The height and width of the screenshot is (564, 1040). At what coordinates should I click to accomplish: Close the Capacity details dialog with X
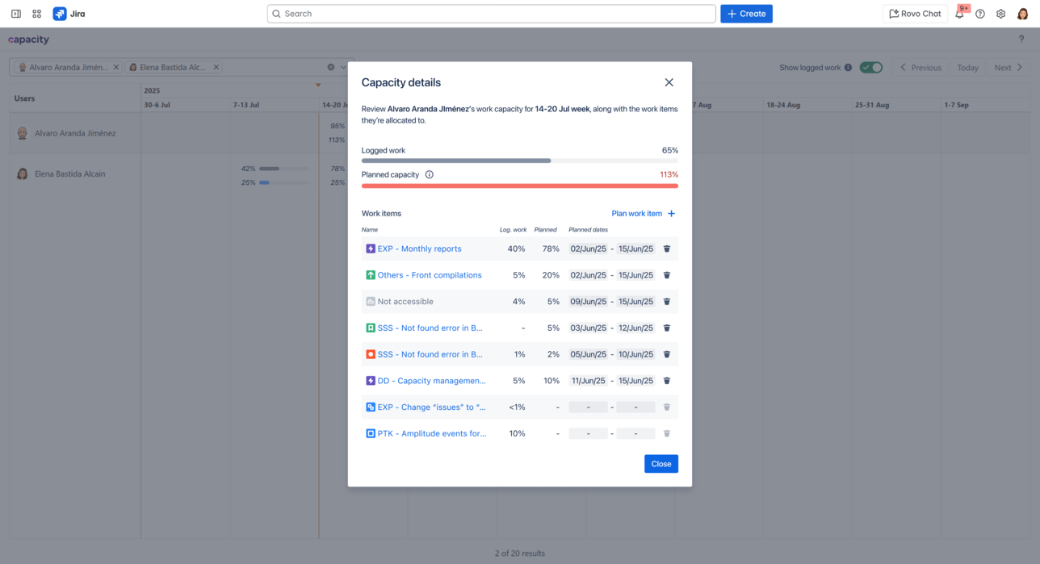tap(669, 82)
